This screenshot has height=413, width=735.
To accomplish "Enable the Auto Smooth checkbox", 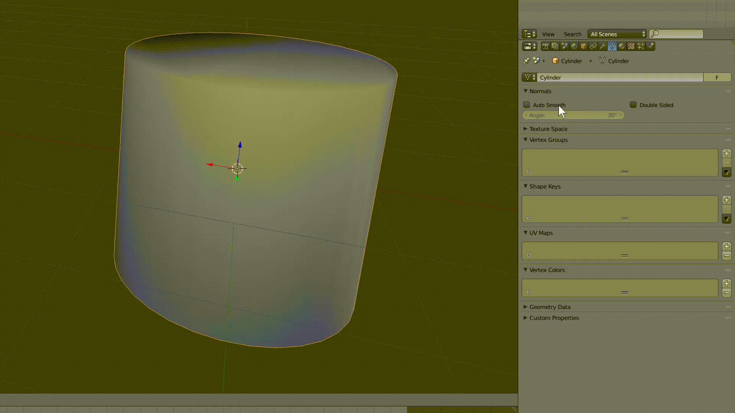I will [526, 105].
